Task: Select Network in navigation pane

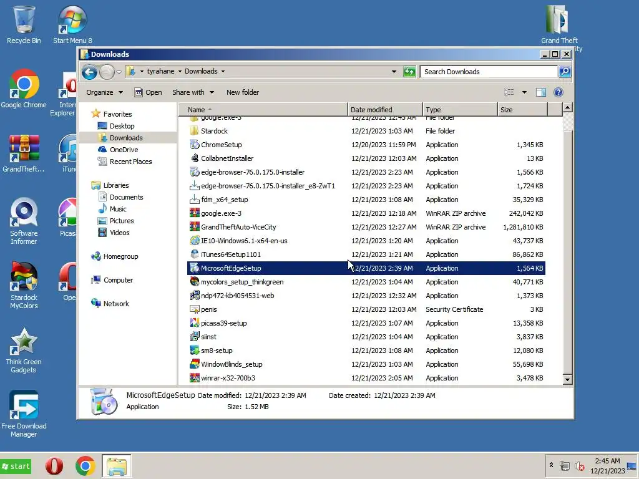Action: click(115, 304)
